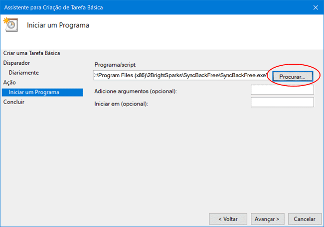
Task: Click the Adicione argumentos (opcional) label
Action: pos(136,91)
